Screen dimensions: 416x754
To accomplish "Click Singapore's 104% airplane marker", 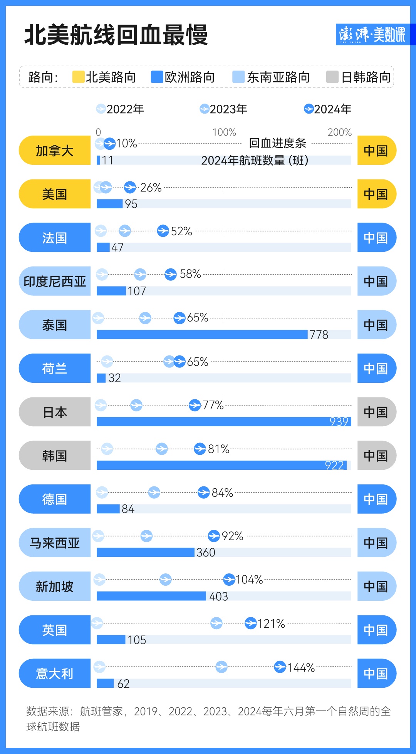I will 229,579.
